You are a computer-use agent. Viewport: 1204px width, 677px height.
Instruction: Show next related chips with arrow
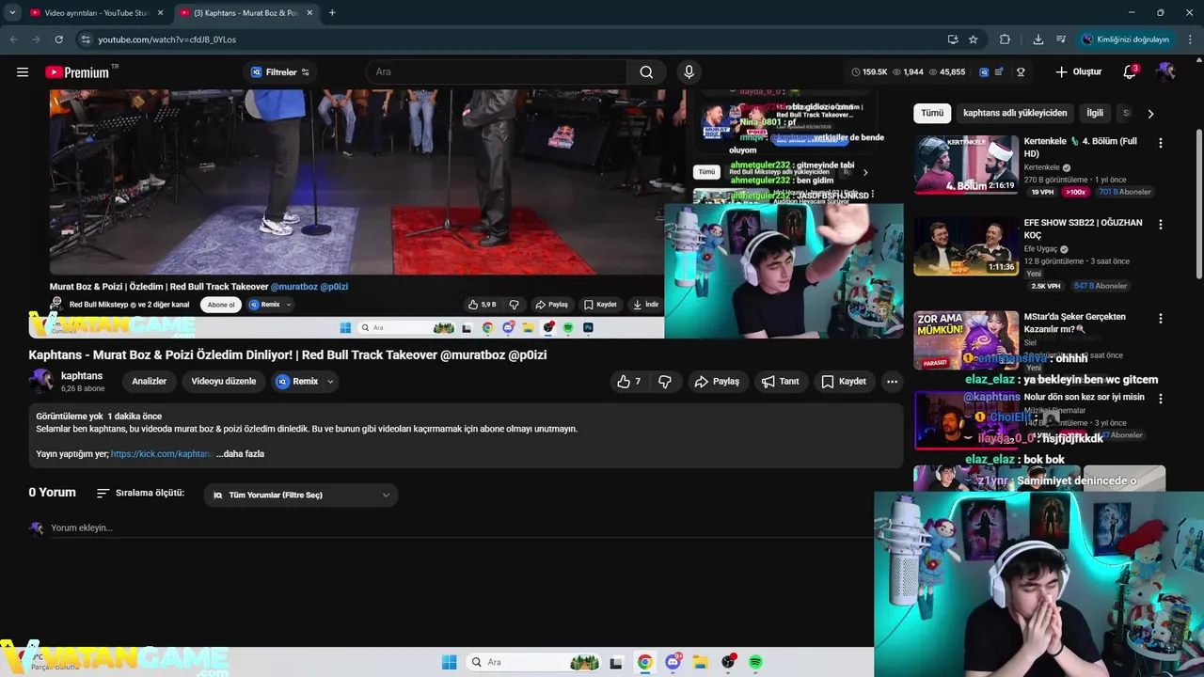[1149, 113]
